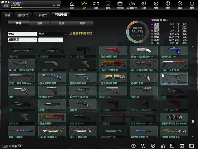
Task: Click the bookmark page icon in bottom bar
Action: click(x=172, y=146)
